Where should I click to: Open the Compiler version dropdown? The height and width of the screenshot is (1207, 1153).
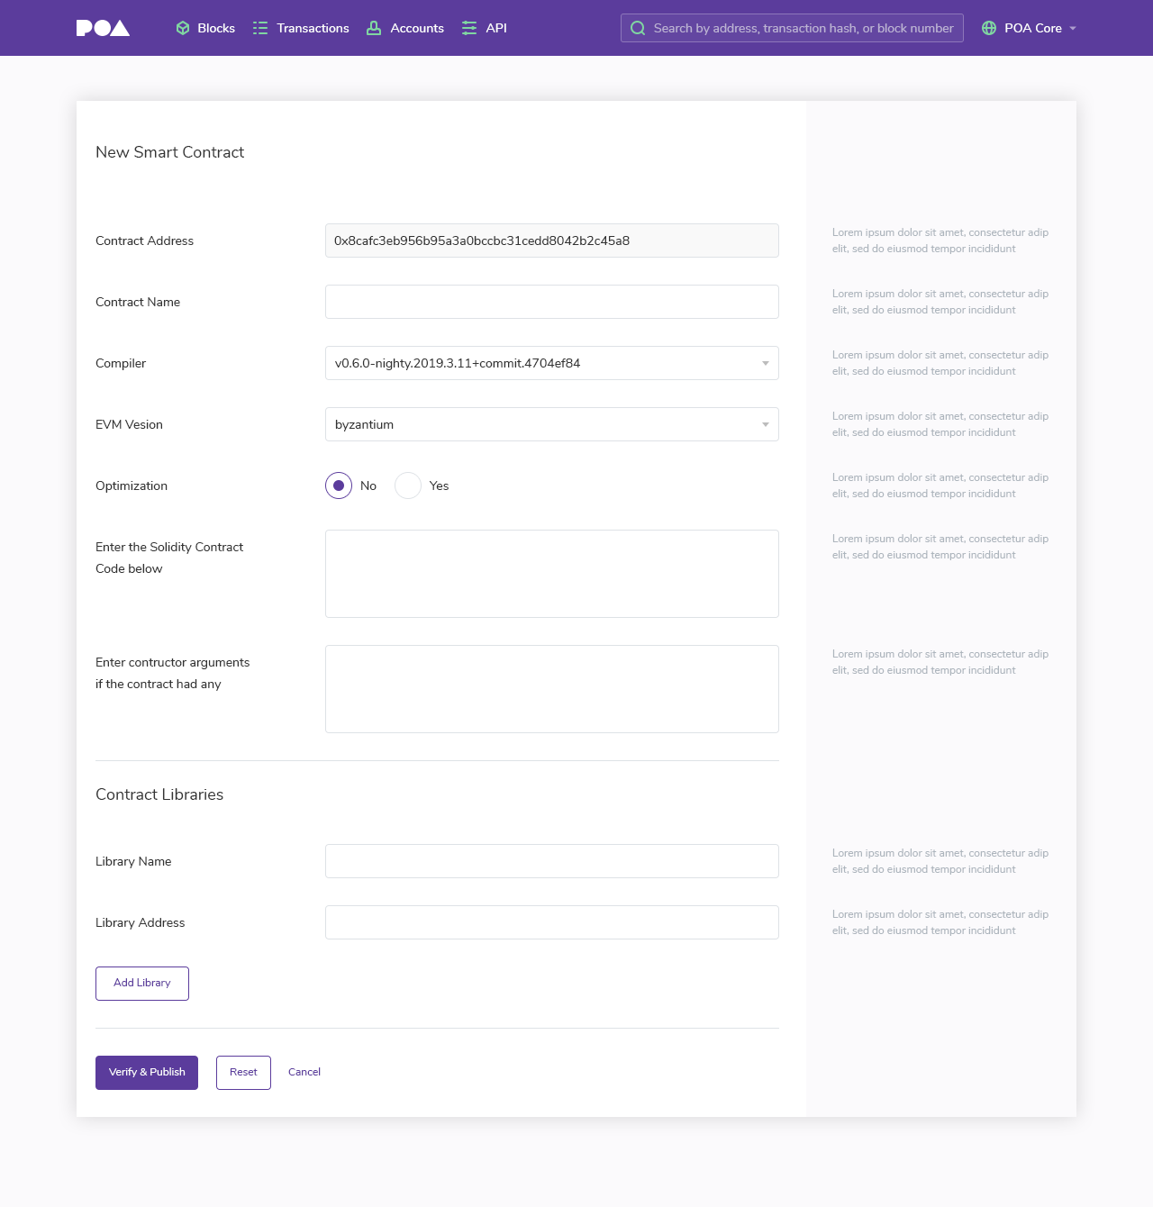(552, 363)
